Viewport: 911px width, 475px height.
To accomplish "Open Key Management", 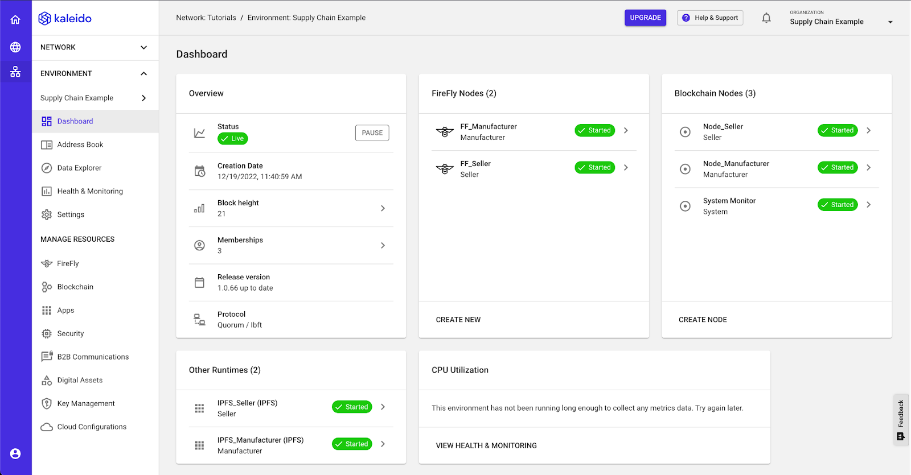I will (95, 403).
